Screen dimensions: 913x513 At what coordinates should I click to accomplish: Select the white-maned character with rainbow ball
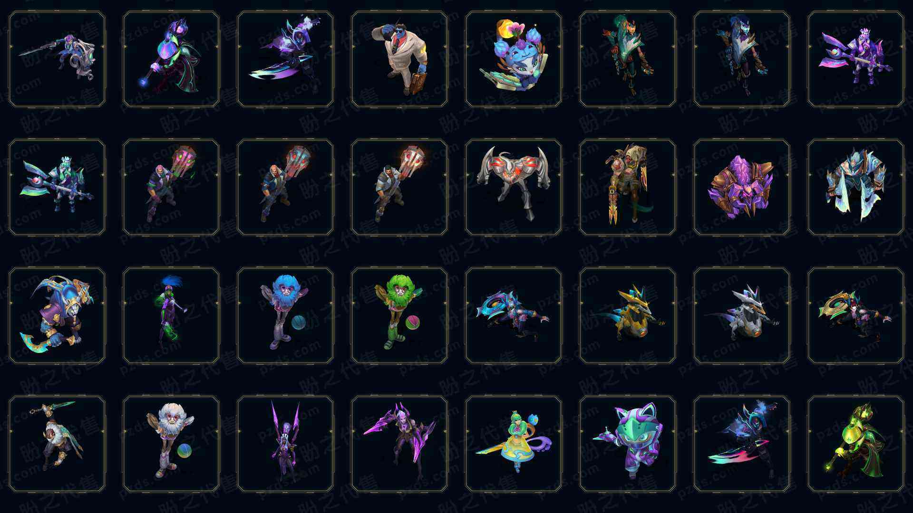point(171,444)
